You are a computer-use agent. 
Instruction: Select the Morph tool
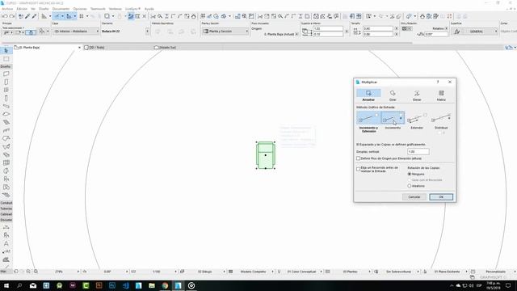(x=6, y=171)
